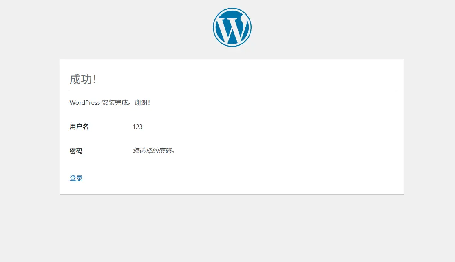
Task: Click the 用户名 label
Action: point(79,127)
